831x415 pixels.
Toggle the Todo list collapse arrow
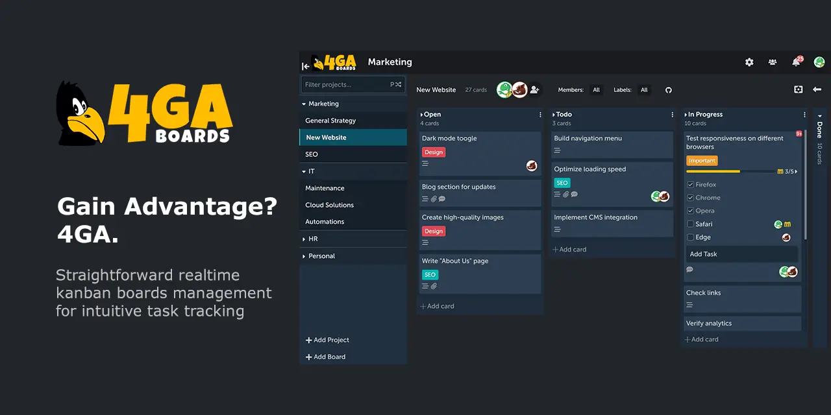point(554,115)
